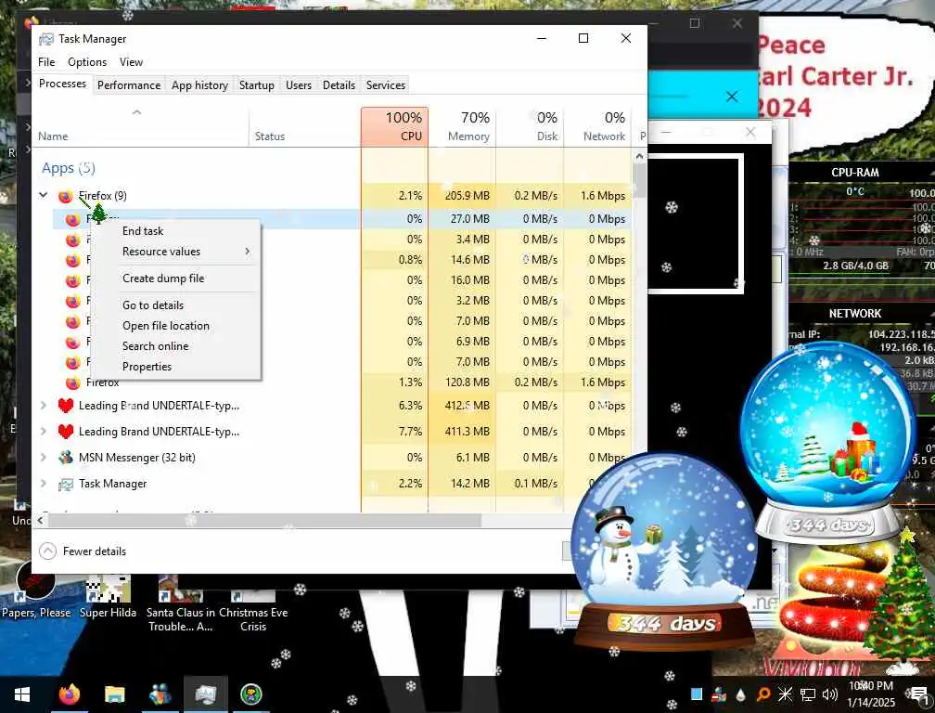Click the red heart icon of second UNDERTALE row
935x713 pixels.
click(x=66, y=432)
